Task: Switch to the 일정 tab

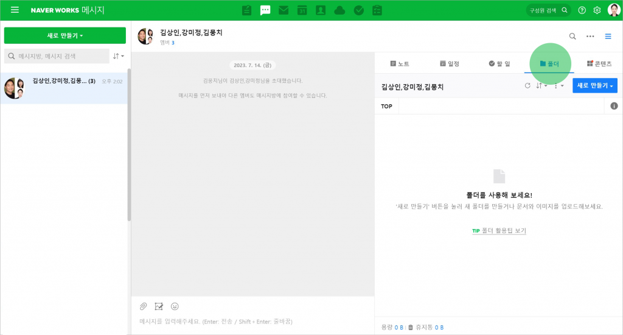Action: 450,63
